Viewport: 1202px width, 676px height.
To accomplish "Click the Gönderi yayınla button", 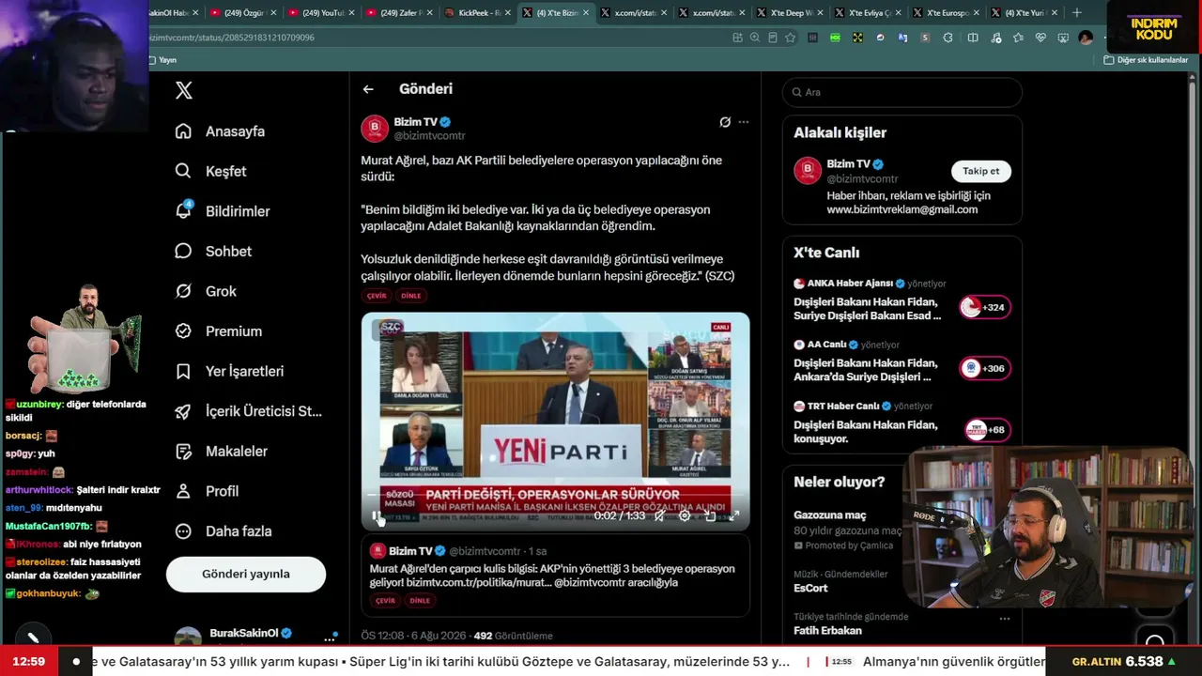I will point(246,574).
